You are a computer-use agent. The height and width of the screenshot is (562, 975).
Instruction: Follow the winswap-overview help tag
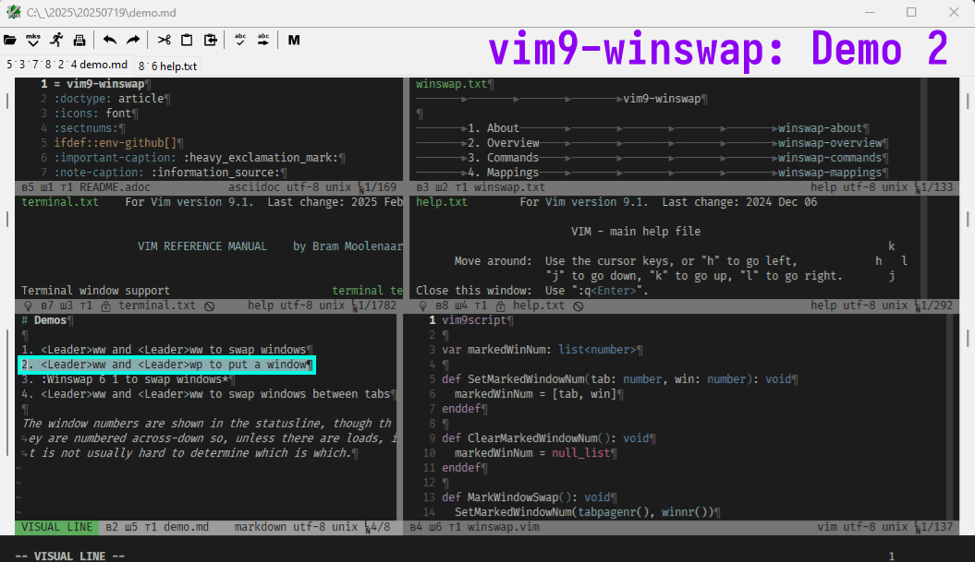pyautogui.click(x=830, y=143)
